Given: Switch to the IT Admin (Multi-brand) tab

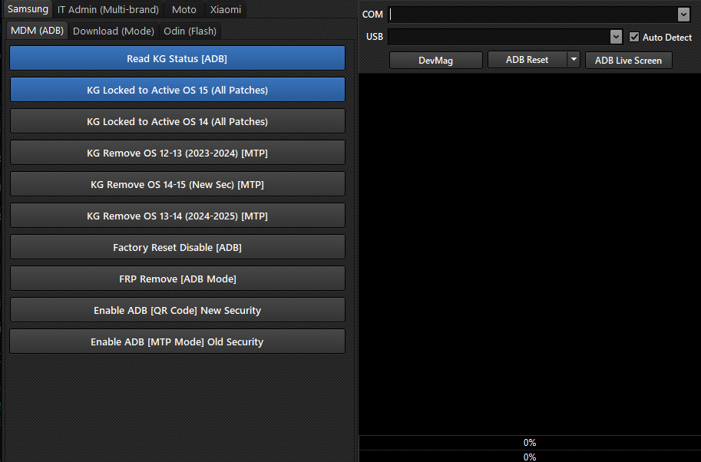Looking at the screenshot, I should (x=108, y=10).
